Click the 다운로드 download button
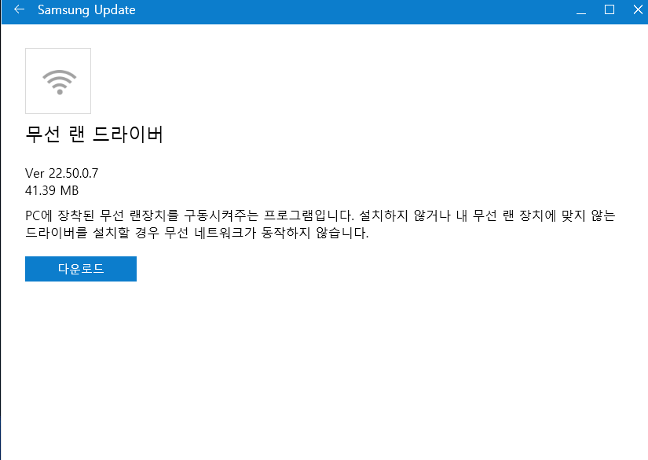Image resolution: width=648 pixels, height=460 pixels. tap(81, 269)
